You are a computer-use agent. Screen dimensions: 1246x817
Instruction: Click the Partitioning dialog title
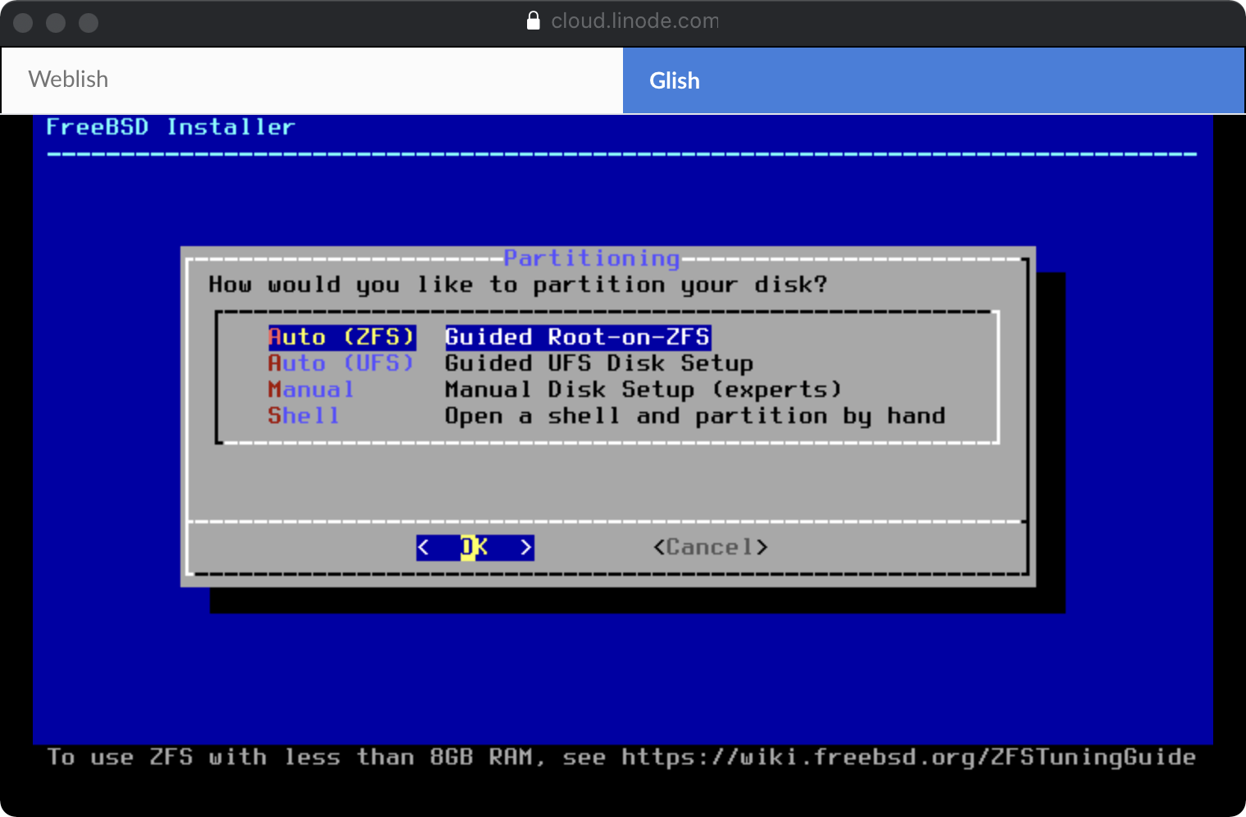coord(591,258)
